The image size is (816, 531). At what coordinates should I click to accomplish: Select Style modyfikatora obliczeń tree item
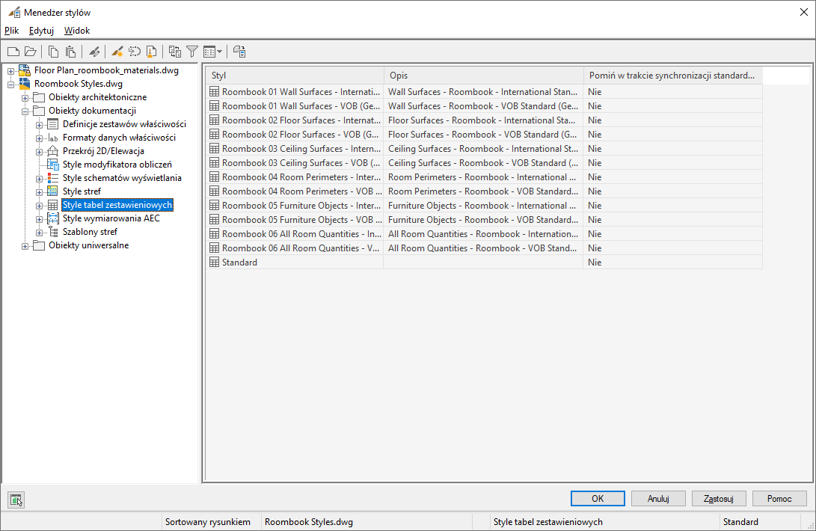[x=117, y=165]
